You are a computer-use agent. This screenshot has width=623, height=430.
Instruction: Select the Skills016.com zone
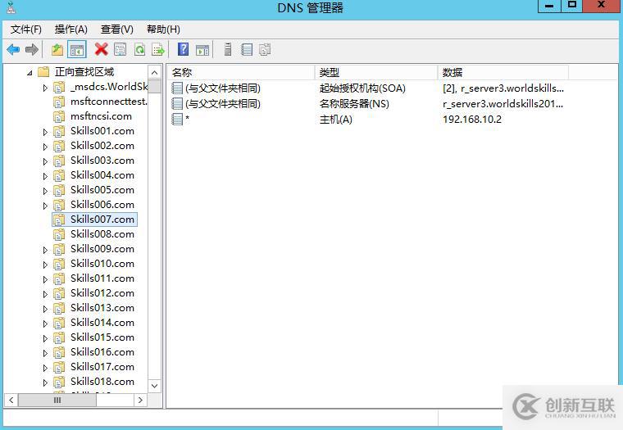pos(102,352)
